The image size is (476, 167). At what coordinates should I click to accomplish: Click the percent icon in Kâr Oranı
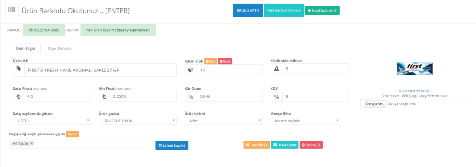[191, 97]
